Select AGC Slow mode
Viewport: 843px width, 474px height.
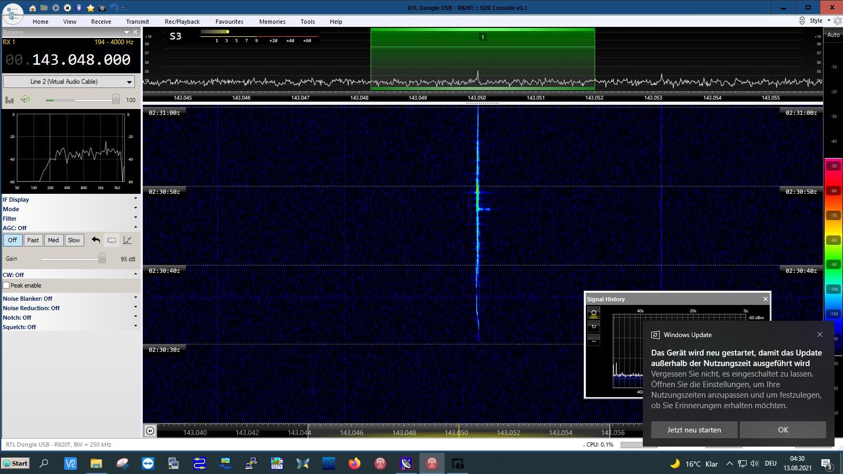tap(74, 240)
